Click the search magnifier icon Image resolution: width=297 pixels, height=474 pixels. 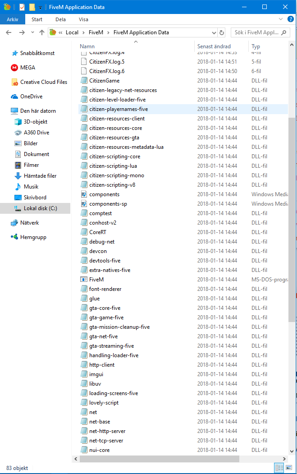click(x=284, y=32)
